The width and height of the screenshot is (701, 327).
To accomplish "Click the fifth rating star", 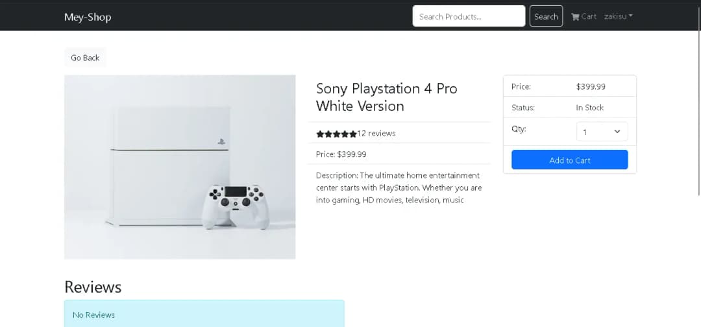I will (352, 134).
